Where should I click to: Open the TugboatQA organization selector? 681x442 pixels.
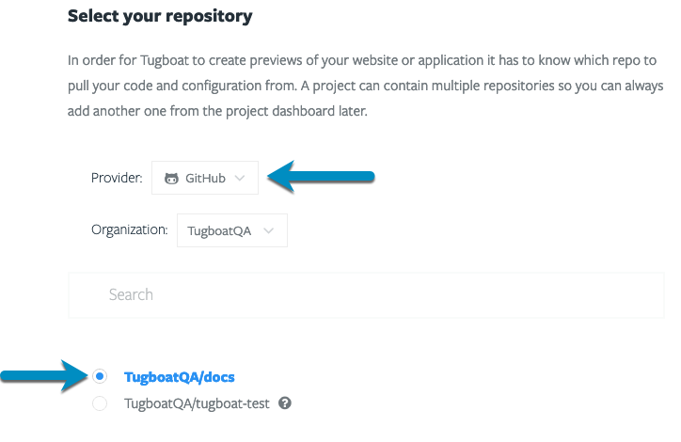(x=232, y=230)
